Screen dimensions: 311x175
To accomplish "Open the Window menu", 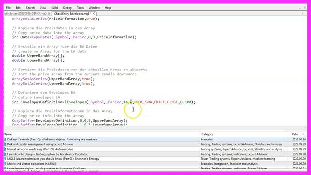I will pyautogui.click(x=94, y=8).
